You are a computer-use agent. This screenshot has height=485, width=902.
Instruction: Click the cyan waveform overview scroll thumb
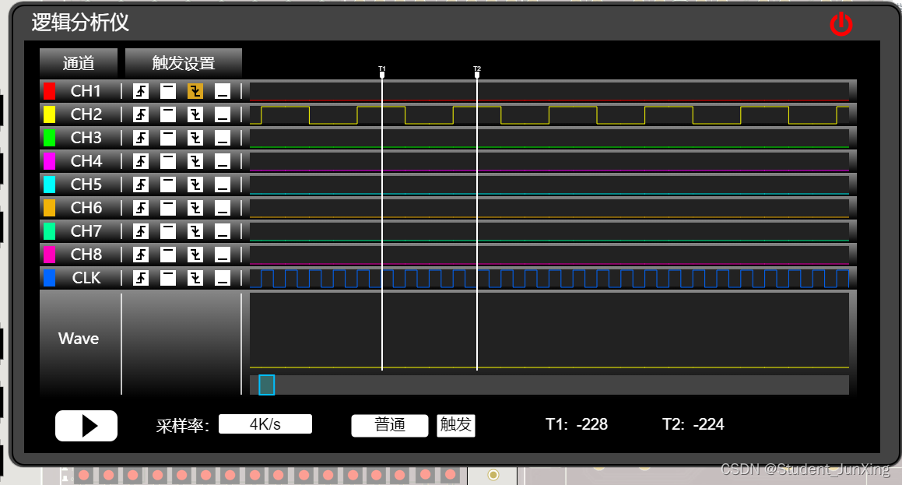[267, 385]
